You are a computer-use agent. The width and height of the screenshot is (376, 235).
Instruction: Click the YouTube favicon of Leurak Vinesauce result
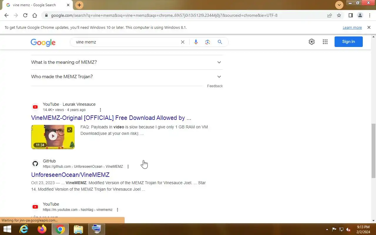pyautogui.click(x=35, y=107)
